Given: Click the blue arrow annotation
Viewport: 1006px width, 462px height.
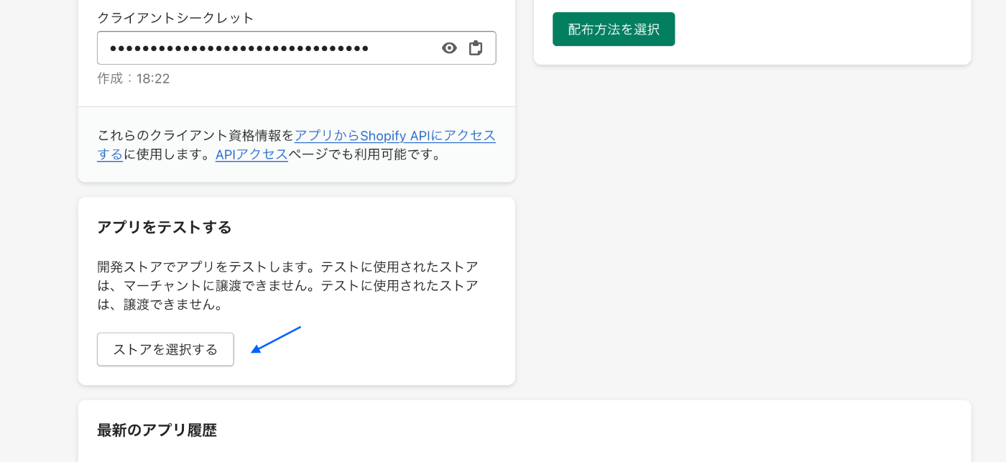Looking at the screenshot, I should (275, 340).
